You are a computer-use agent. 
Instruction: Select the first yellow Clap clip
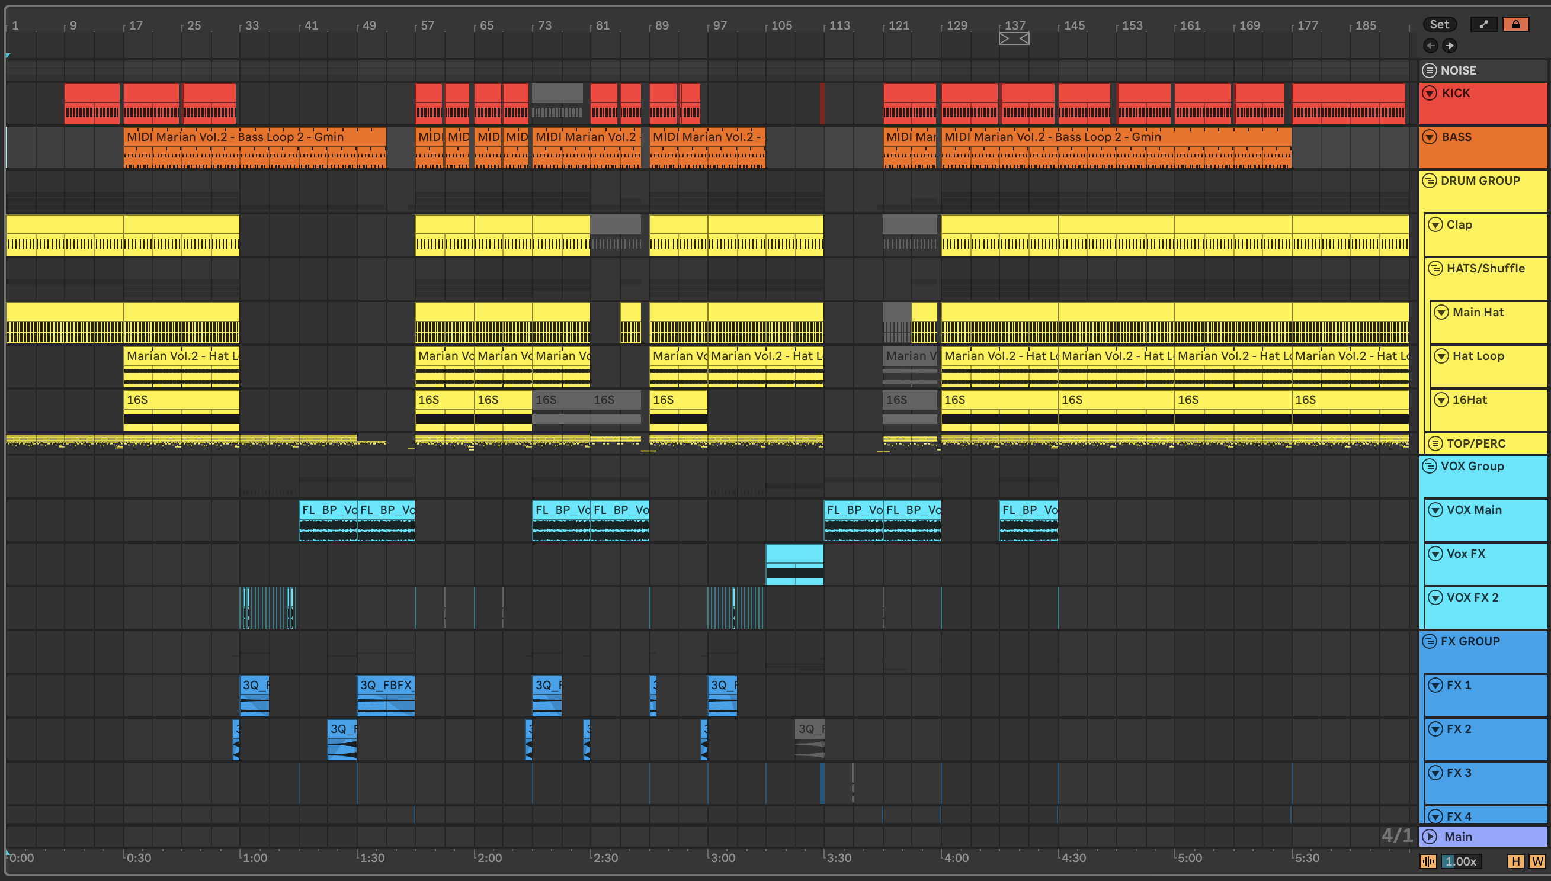pos(65,236)
